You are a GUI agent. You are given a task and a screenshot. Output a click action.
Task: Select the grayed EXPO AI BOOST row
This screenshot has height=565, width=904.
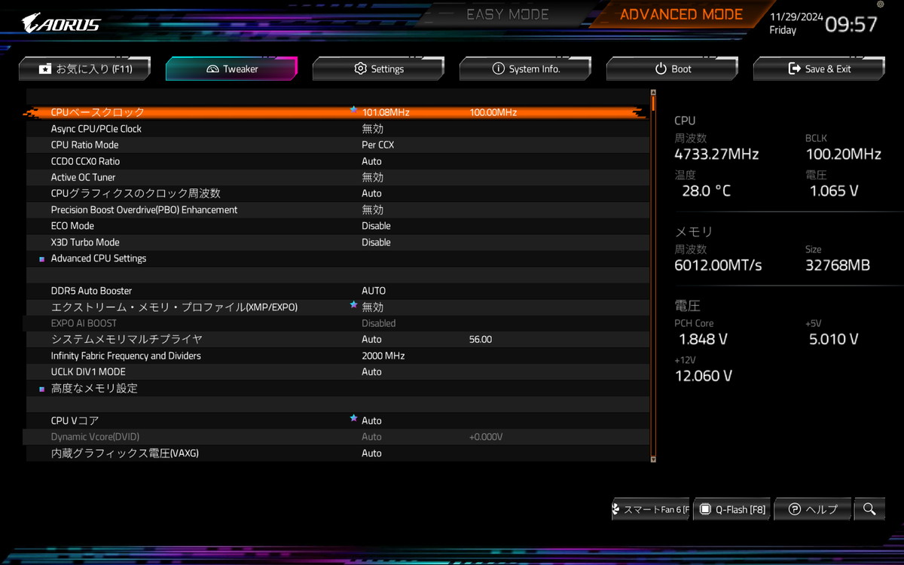pyautogui.click(x=337, y=323)
